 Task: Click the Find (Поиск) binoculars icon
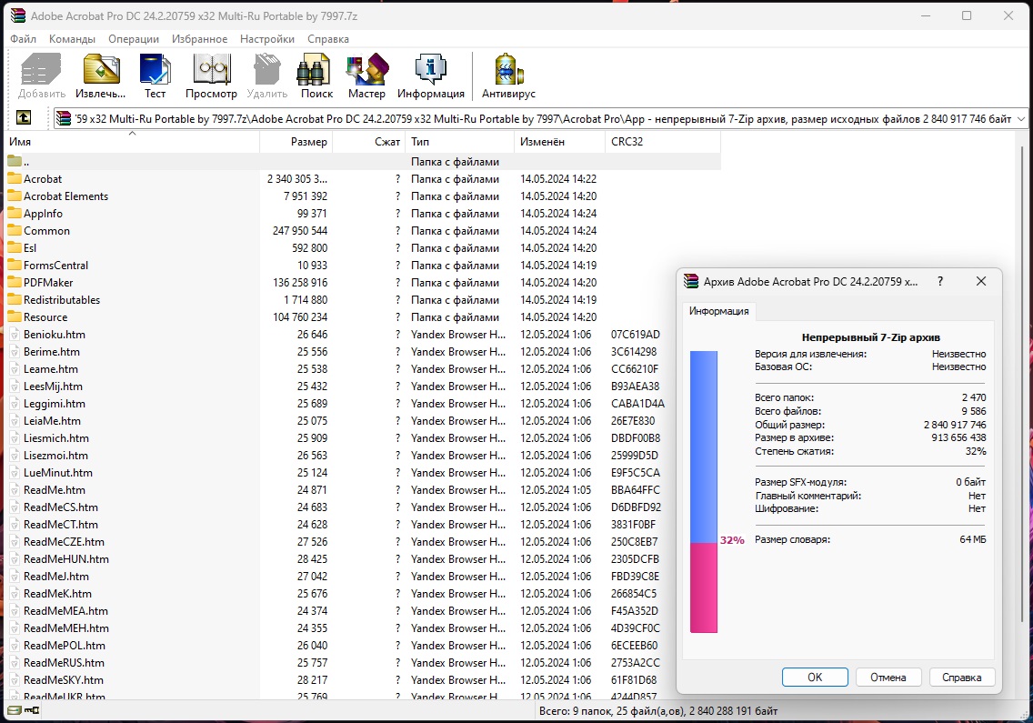(316, 71)
